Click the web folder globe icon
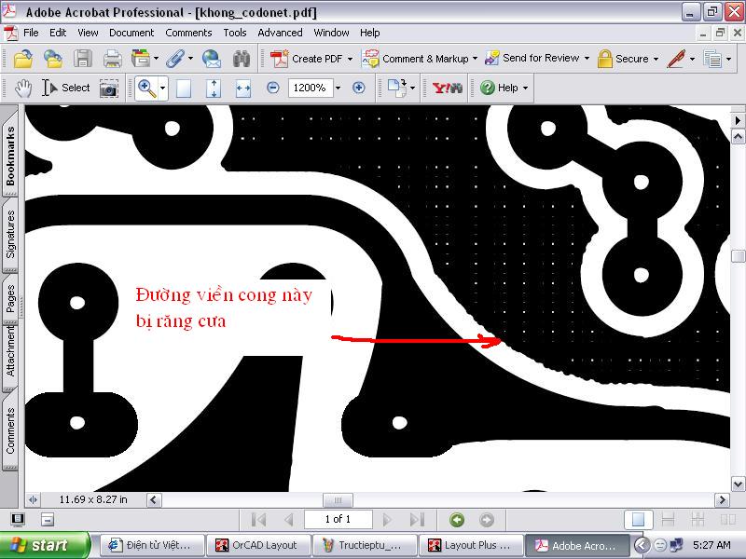 click(53, 59)
